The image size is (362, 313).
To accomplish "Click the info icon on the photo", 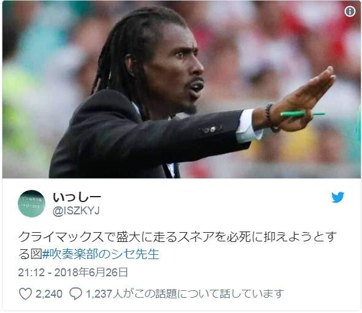I will pos(350,11).
